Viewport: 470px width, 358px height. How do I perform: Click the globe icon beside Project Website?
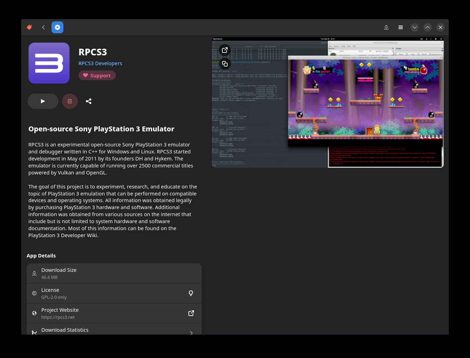[34, 313]
